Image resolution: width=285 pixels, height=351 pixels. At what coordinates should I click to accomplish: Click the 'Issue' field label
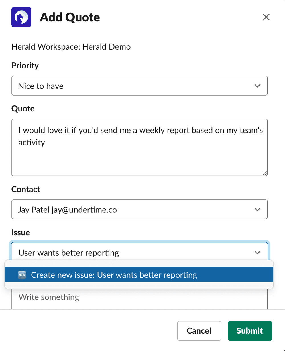pos(21,232)
